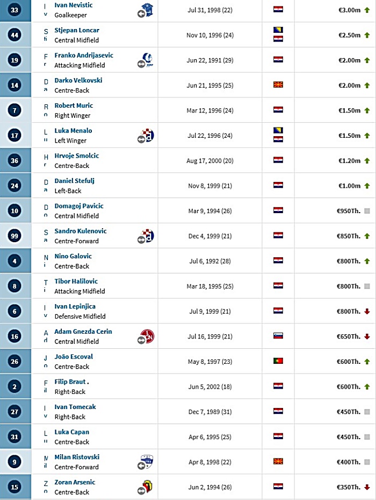Click the Bosnia flag for Stjepan Loncar
This screenshot has width=376, height=500.
pos(278,30)
